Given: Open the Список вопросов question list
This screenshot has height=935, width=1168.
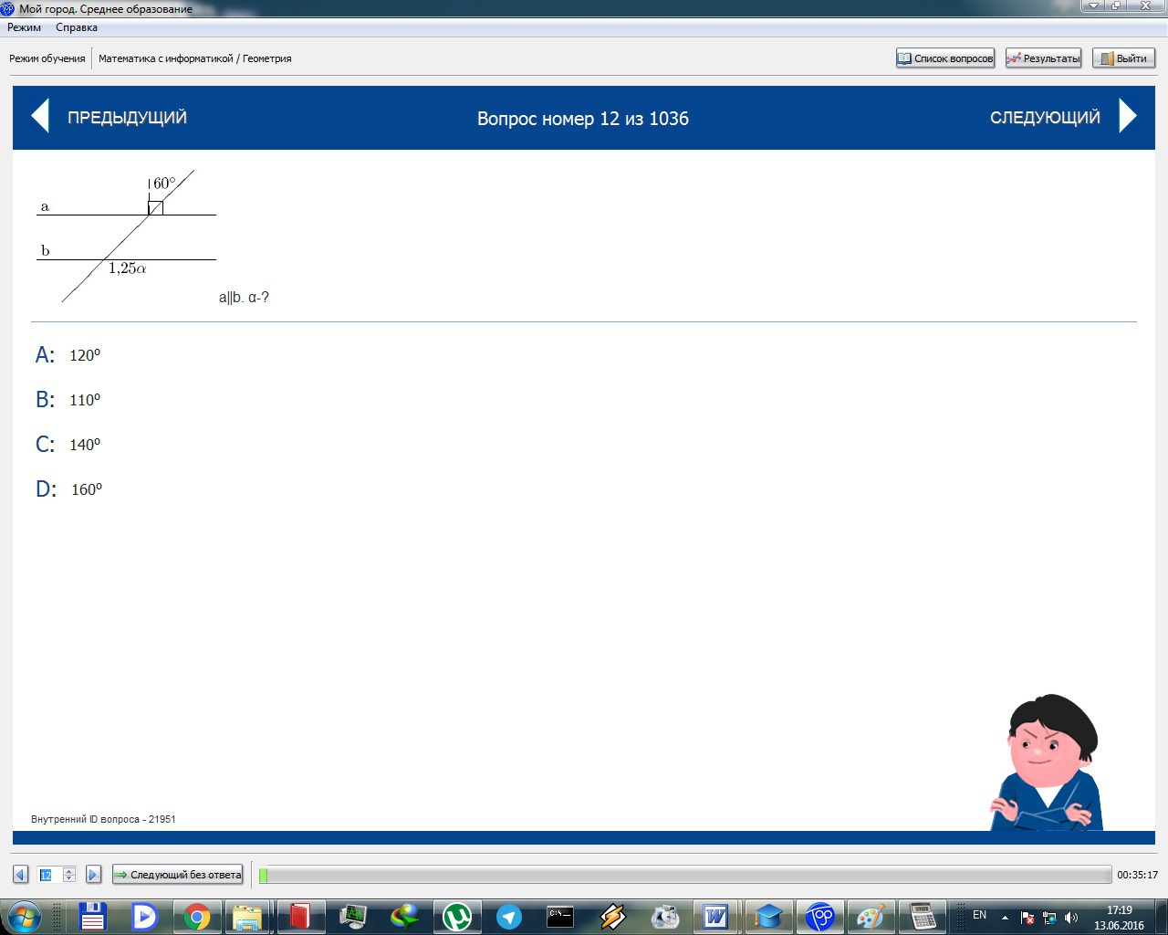Looking at the screenshot, I should tap(945, 58).
